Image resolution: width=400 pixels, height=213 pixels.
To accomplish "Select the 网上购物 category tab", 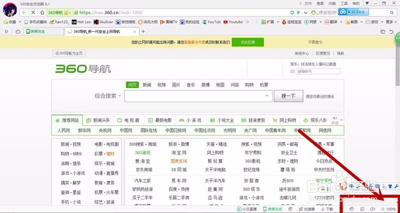I will point(284,120).
